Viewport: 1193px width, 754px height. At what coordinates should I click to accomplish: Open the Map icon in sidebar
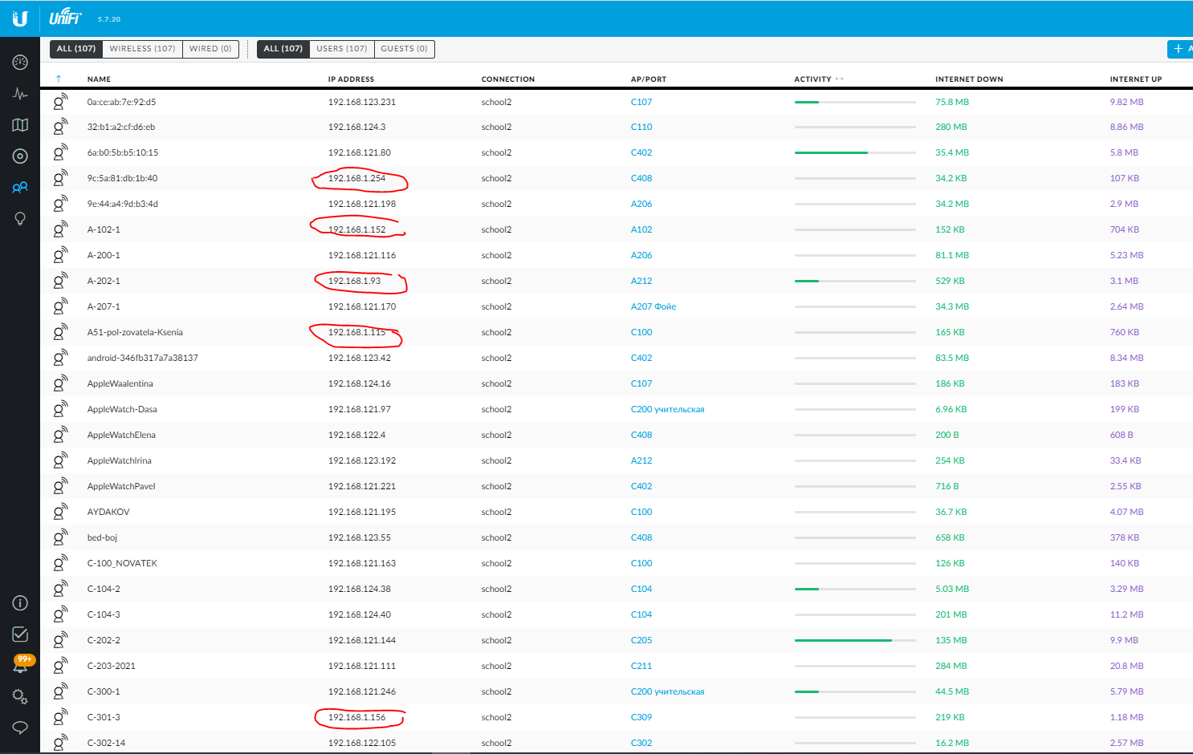[x=20, y=125]
